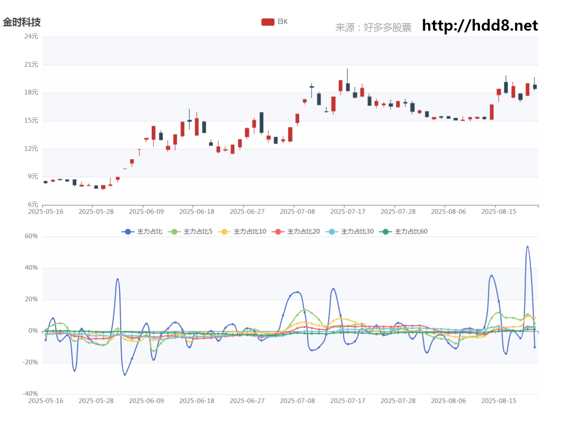Screen dimensions: 575x436
Task: Select the highest blue peak above 50%
Action: click(x=527, y=247)
